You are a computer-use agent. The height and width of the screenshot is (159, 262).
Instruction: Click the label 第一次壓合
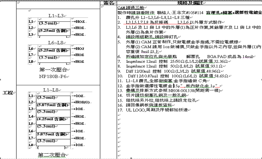pyautogui.click(x=53, y=70)
